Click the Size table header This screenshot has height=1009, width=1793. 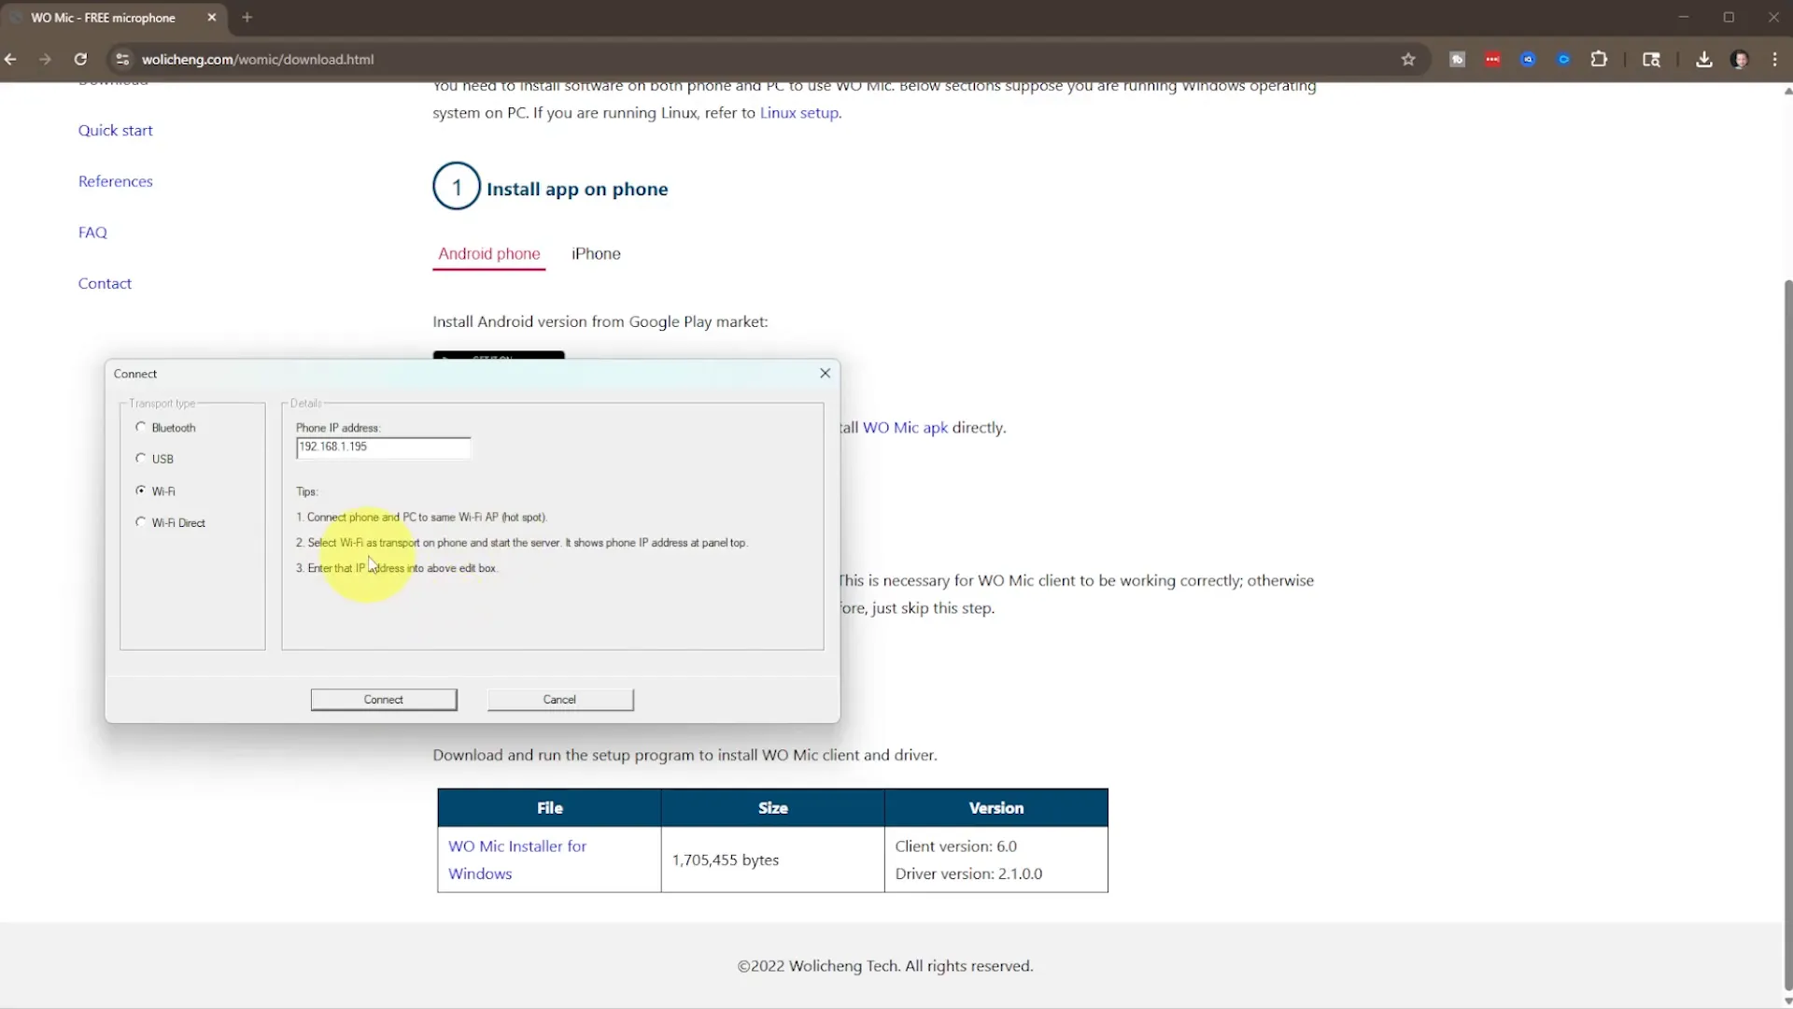pyautogui.click(x=772, y=807)
